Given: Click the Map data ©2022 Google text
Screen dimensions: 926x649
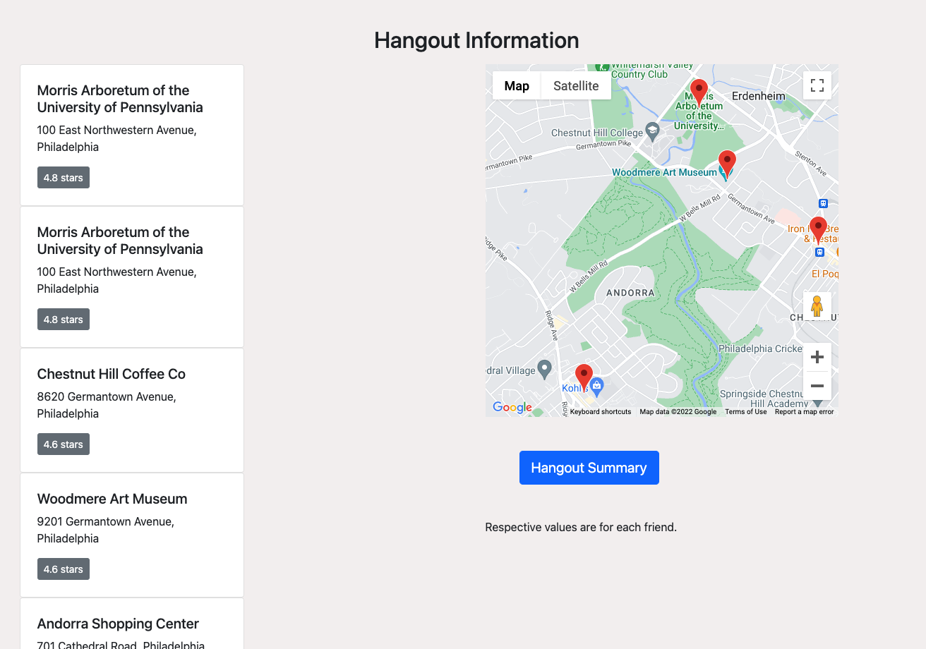Looking at the screenshot, I should pos(678,412).
